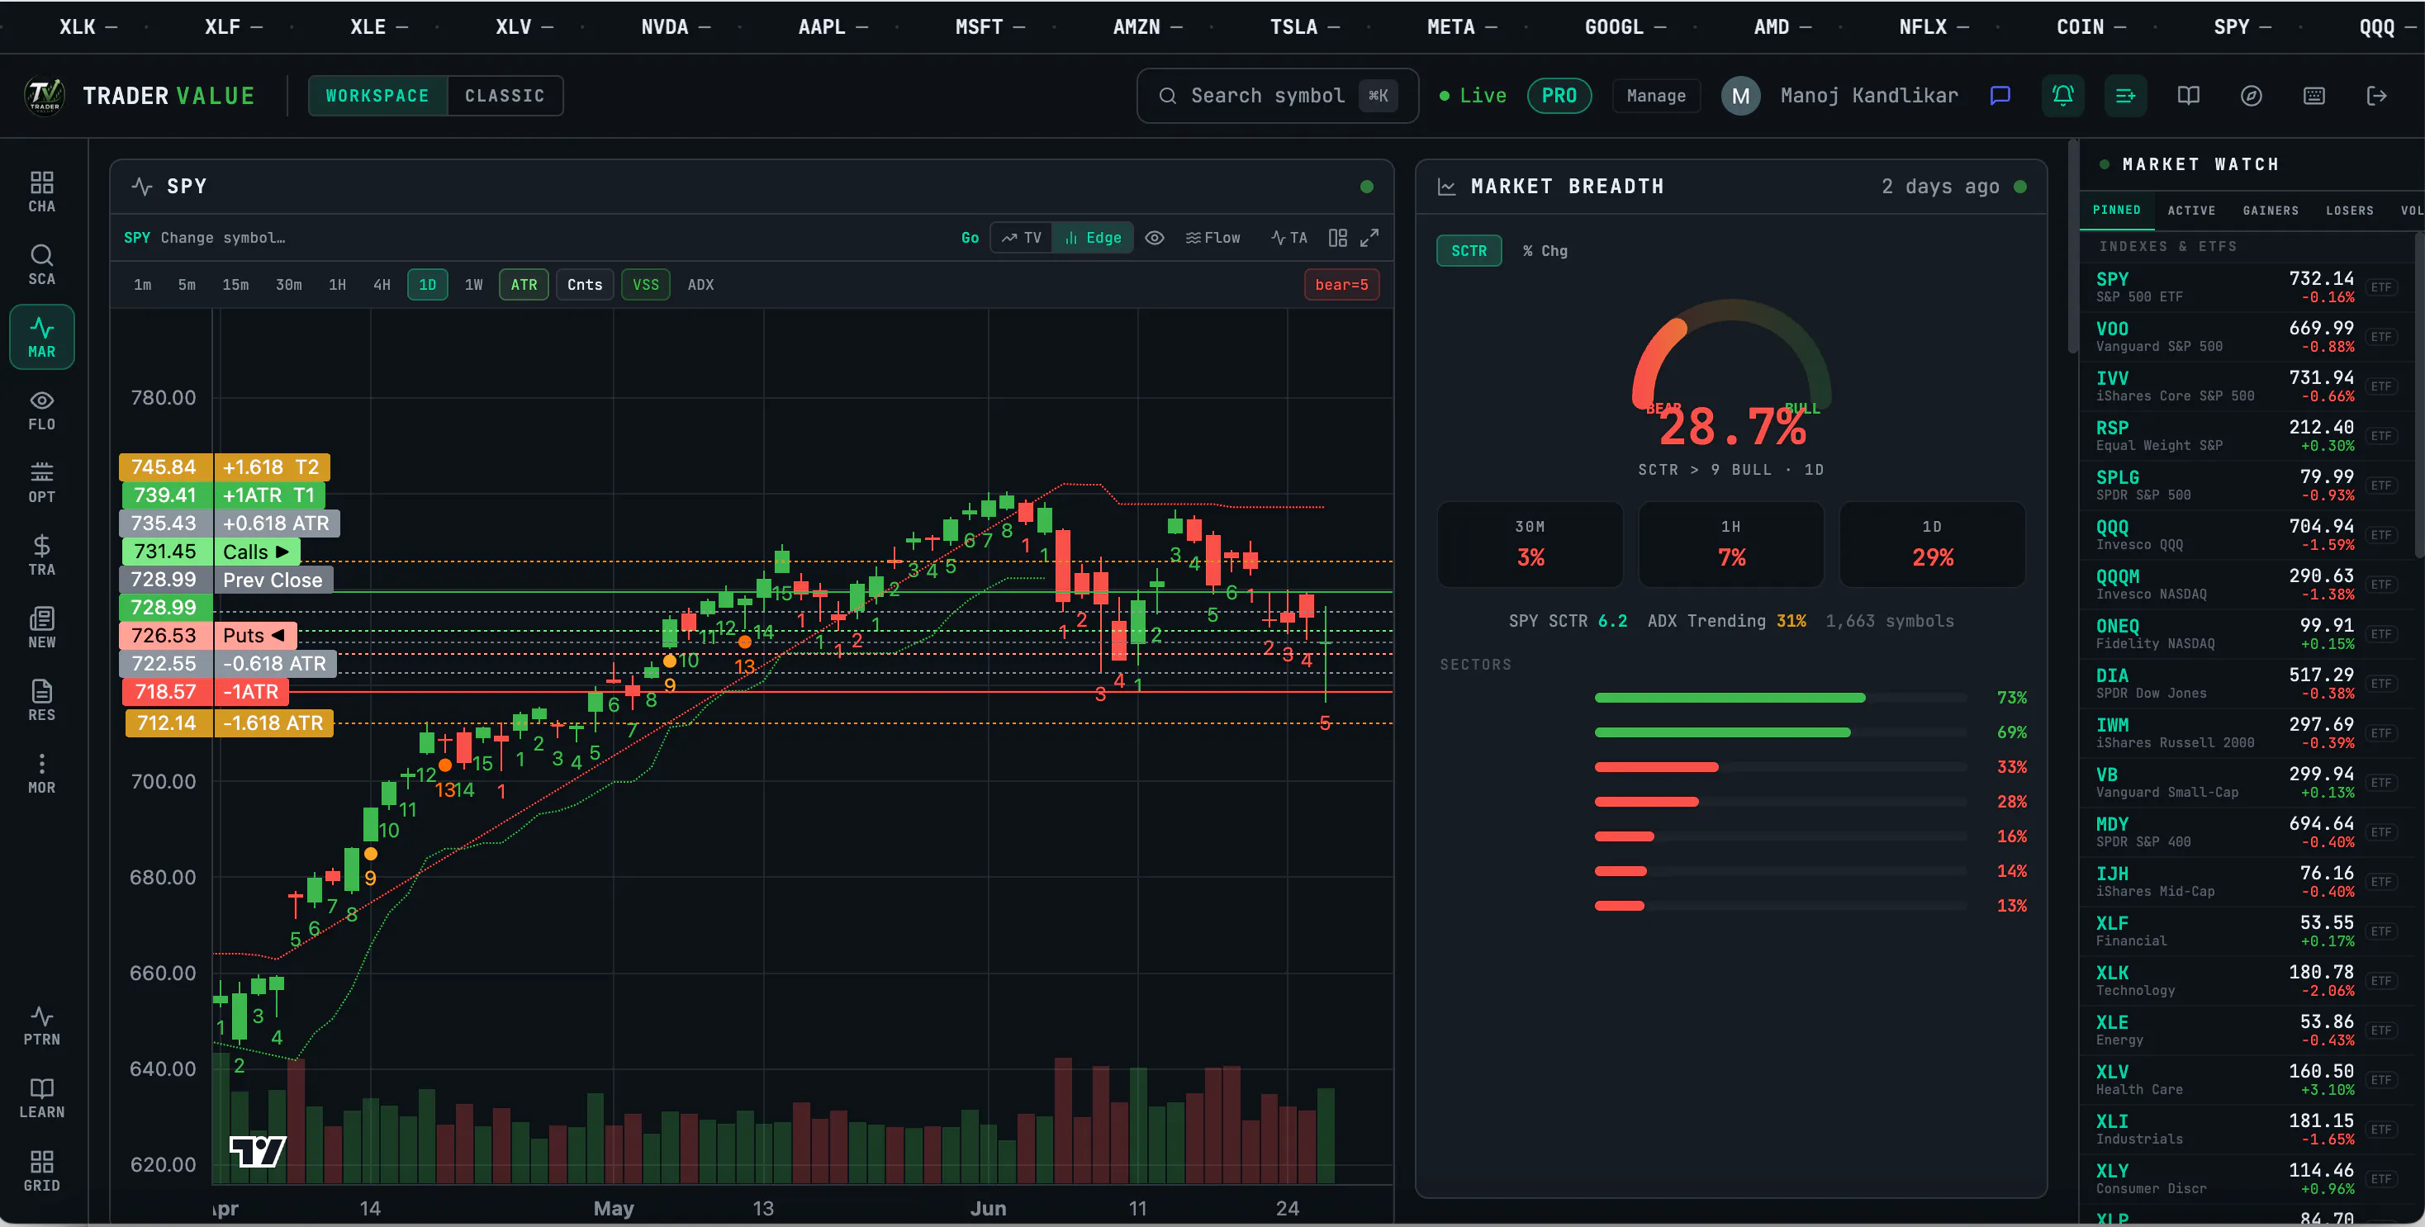Select the 1m timeframe
2425x1227 pixels.
point(142,284)
